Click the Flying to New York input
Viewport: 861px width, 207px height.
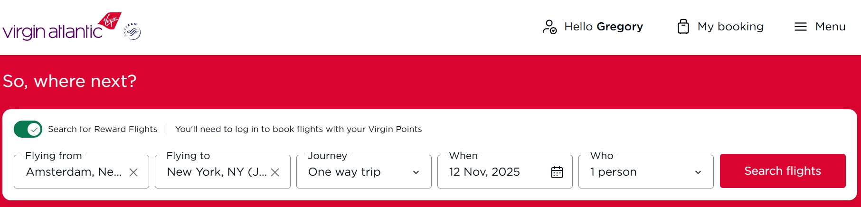217,172
